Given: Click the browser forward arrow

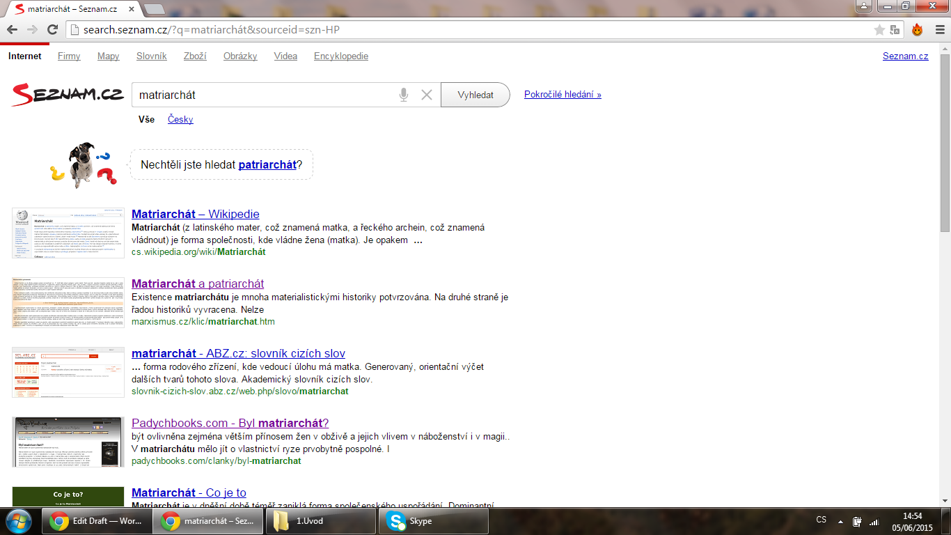Looking at the screenshot, I should point(32,30).
